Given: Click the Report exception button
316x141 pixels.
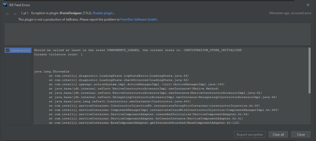Looking at the screenshot, I should tap(250, 134).
